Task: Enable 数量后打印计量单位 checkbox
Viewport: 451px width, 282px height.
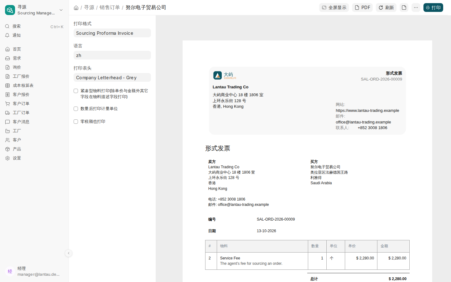Action: click(x=76, y=109)
